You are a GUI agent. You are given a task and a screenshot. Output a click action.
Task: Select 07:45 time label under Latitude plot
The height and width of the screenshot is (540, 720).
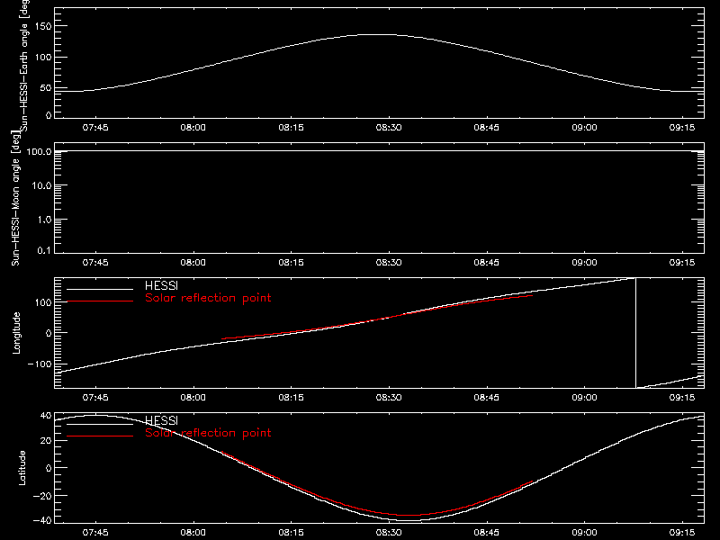[95, 533]
